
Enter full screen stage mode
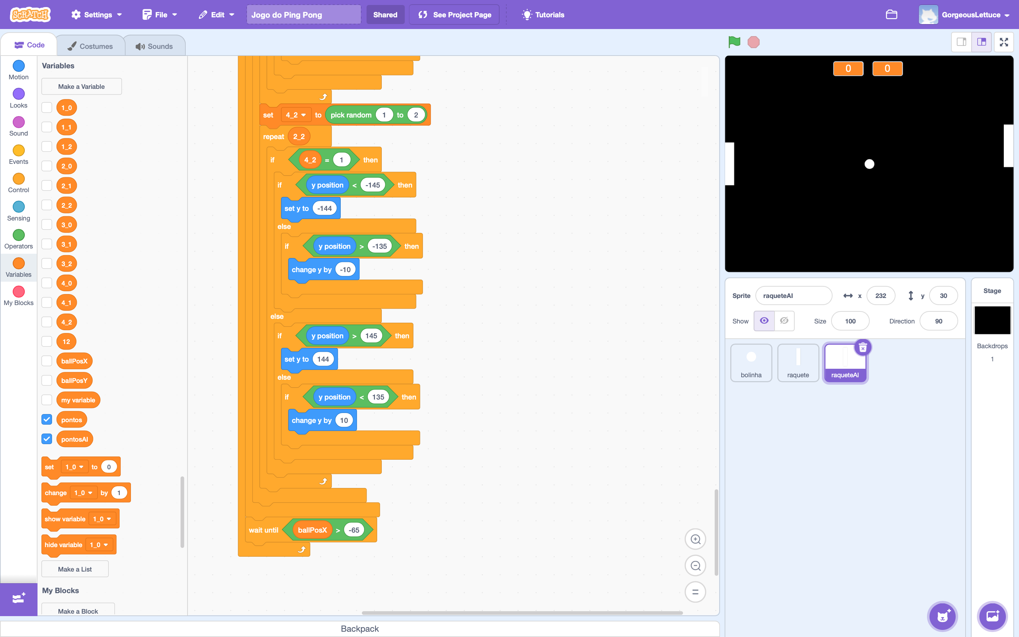click(1004, 42)
